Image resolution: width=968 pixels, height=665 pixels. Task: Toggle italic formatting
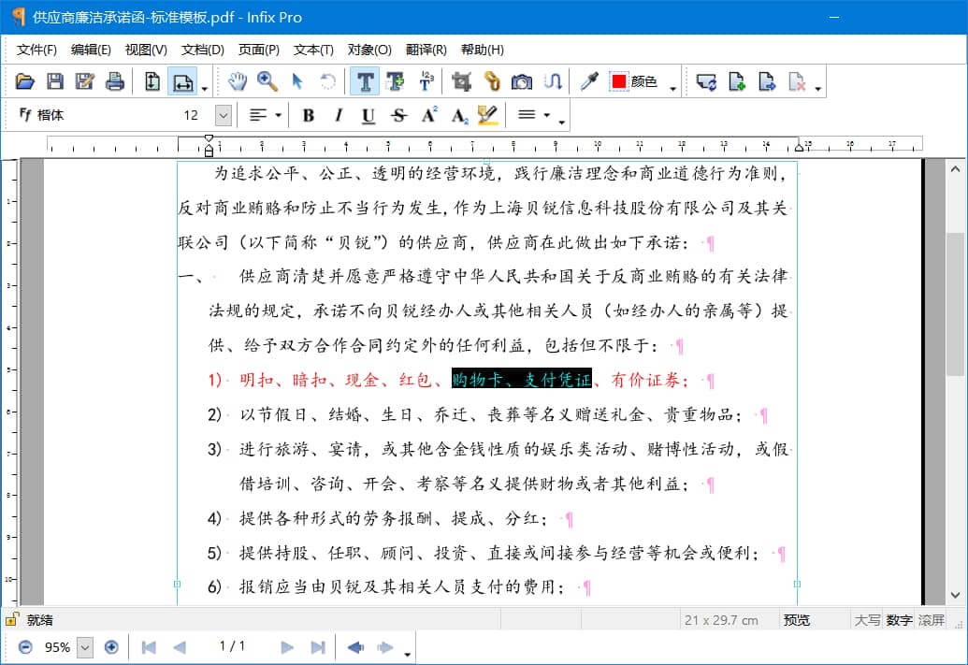point(338,115)
